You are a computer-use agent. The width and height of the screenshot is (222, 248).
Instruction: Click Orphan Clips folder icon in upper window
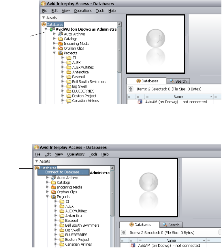(x=61, y=48)
